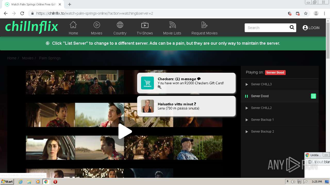The width and height of the screenshot is (330, 185).
Task: Click the shield extension icon in address bar
Action: coord(290,13)
